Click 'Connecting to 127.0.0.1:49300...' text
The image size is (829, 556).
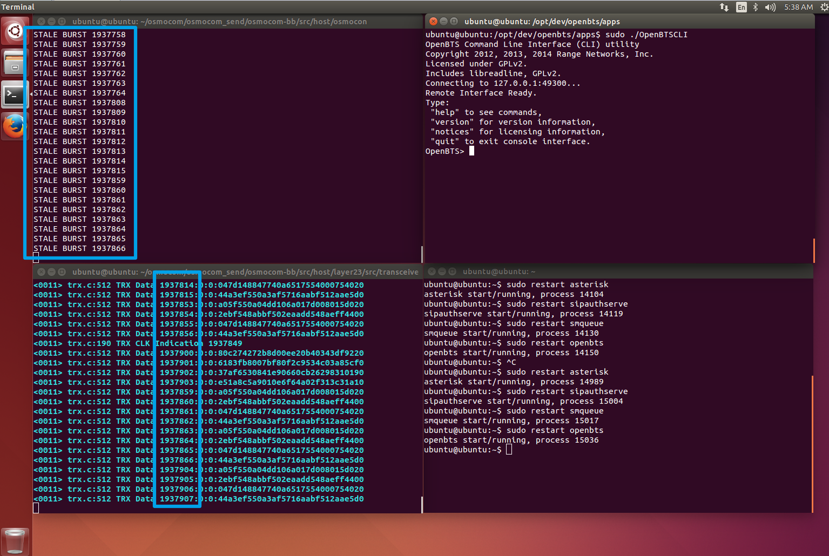pyautogui.click(x=503, y=83)
